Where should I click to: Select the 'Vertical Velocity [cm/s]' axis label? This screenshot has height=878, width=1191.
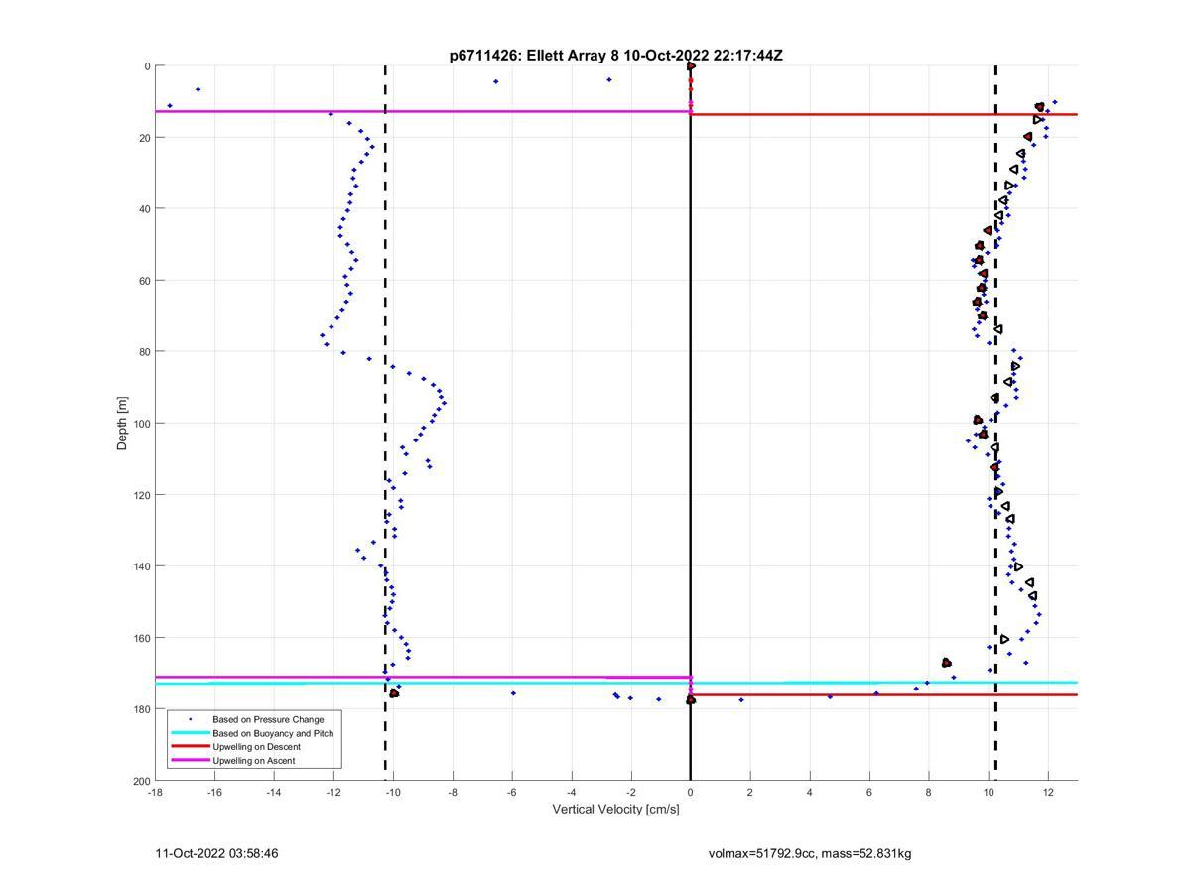click(616, 809)
